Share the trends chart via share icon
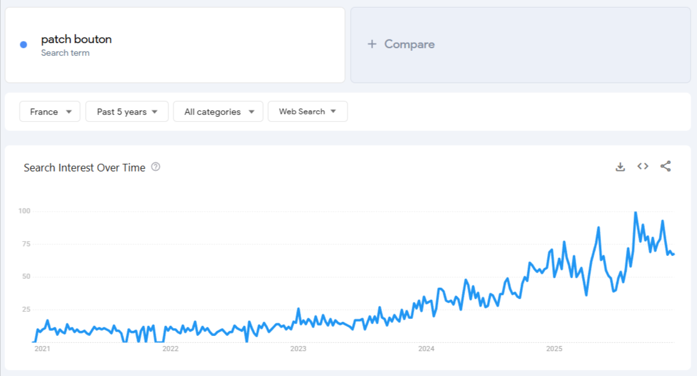The image size is (697, 376). (x=665, y=166)
